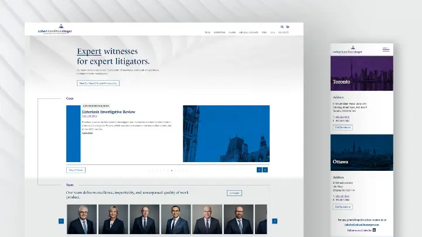Click the View All Cases button
Viewport: 422px width, 237px height.
coord(76,170)
